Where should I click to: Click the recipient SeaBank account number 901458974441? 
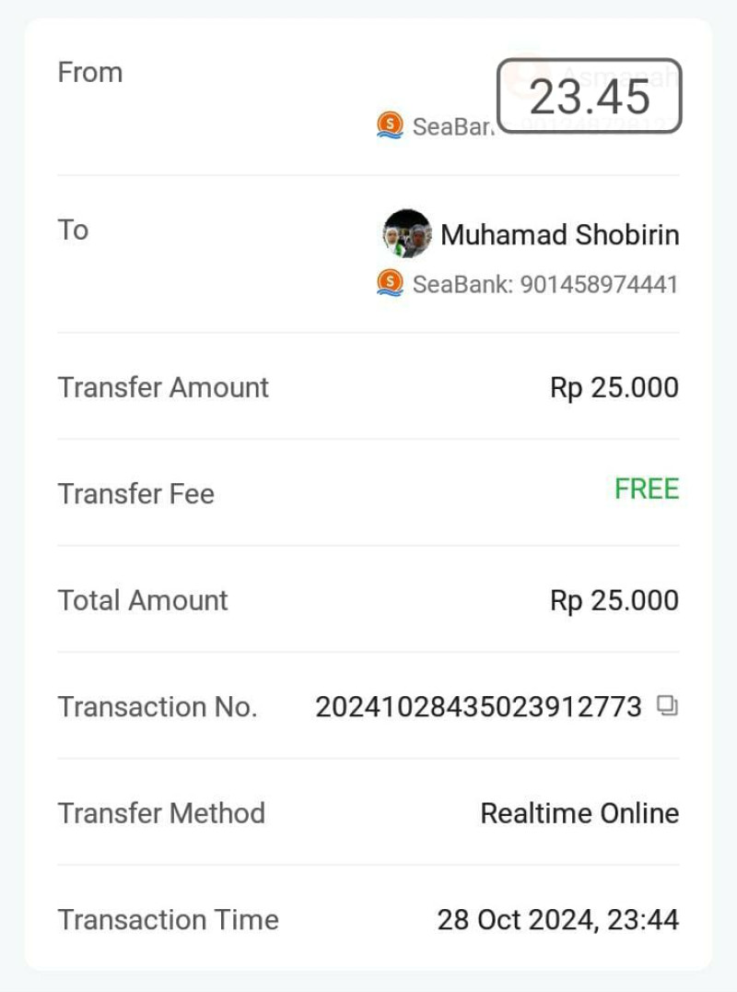pos(544,284)
